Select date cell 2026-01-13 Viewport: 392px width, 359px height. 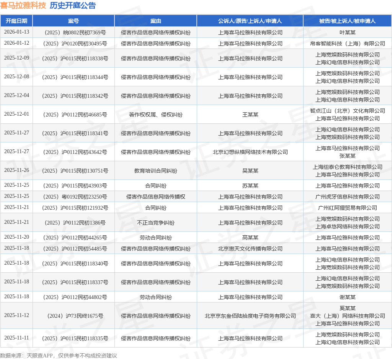coord(16,32)
